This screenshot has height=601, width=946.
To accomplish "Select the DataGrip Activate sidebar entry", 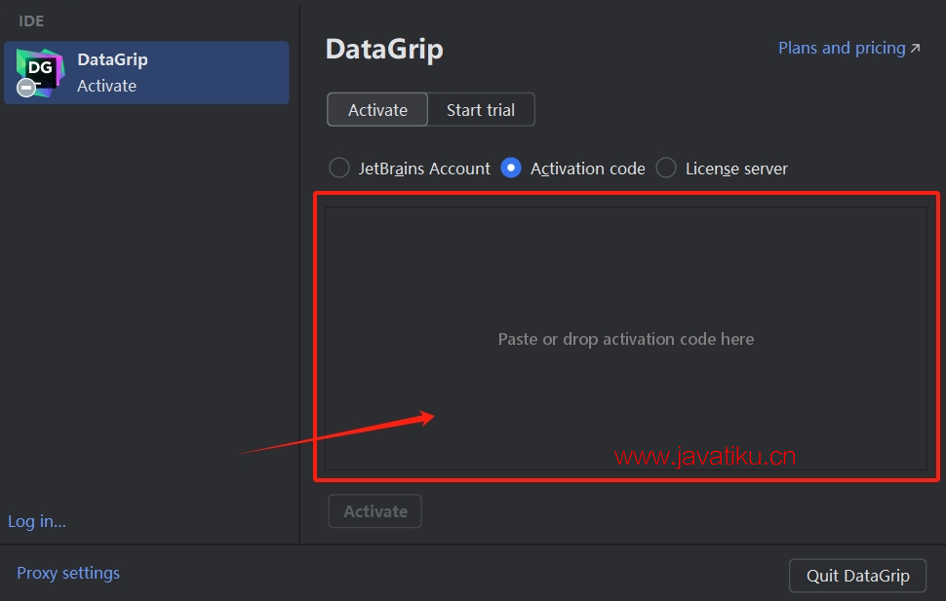I will [146, 72].
